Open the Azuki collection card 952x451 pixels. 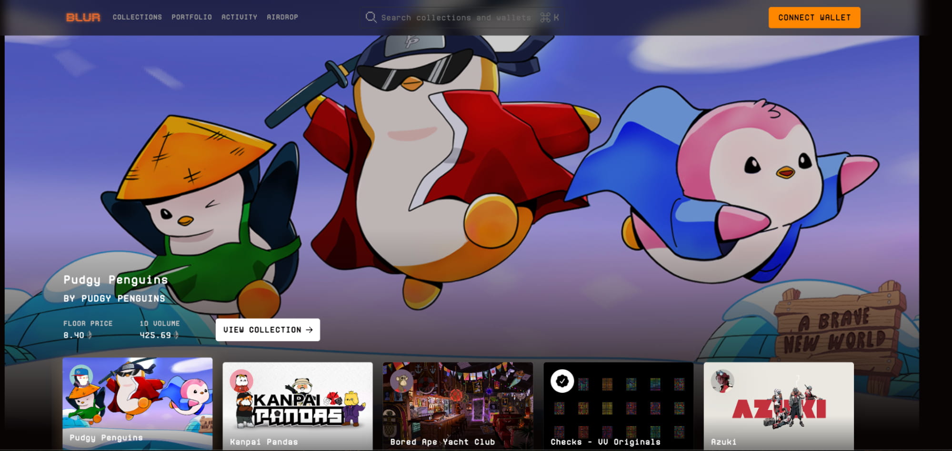click(779, 406)
